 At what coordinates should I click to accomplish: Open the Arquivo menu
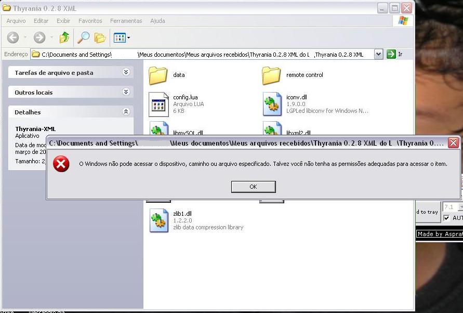(16, 21)
